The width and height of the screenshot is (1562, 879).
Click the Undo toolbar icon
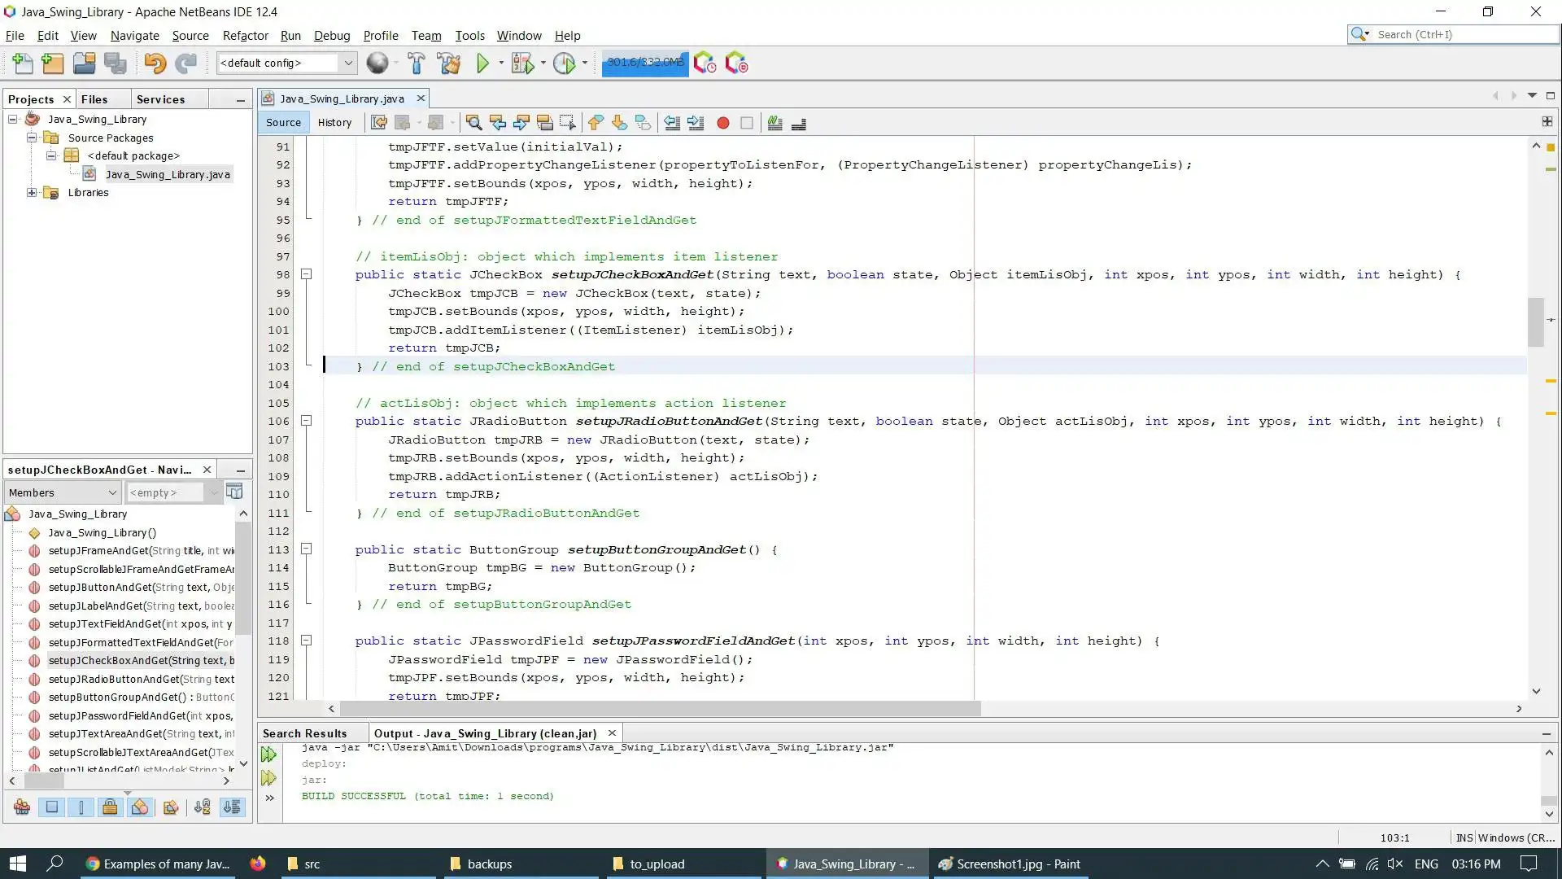155,63
